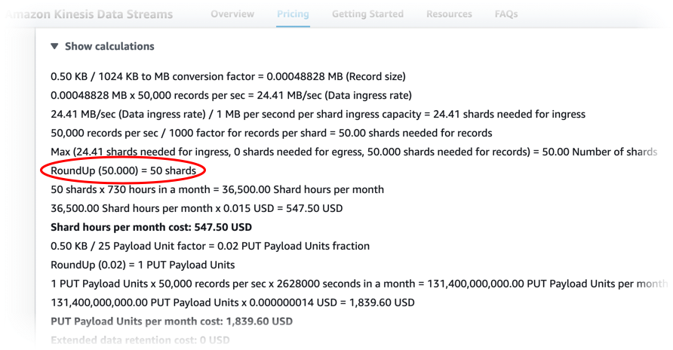Image resolution: width=673 pixels, height=350 pixels.
Task: Switch to Getting Started tab
Action: pos(367,14)
